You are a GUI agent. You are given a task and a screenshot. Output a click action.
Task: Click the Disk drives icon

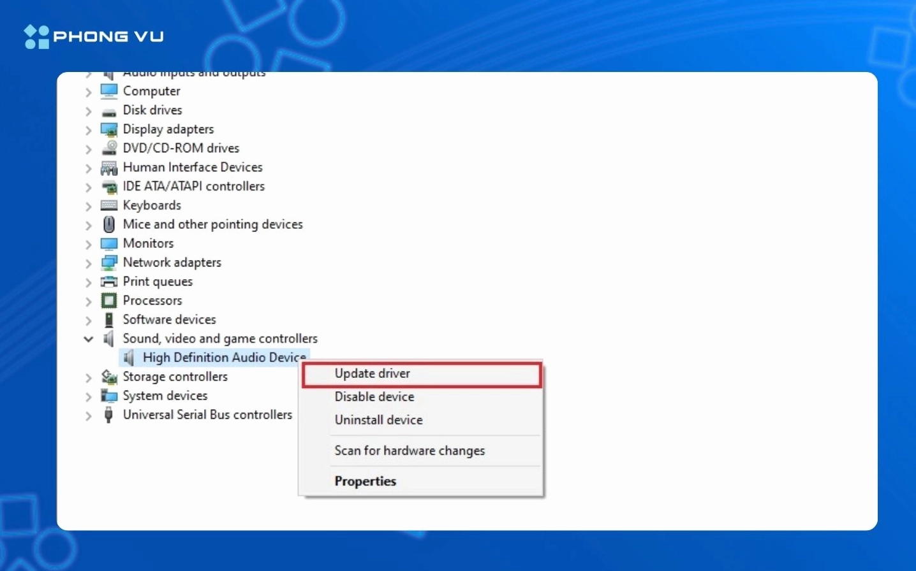[x=109, y=112]
